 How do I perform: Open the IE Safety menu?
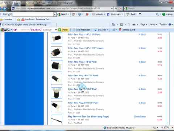coord(153,25)
